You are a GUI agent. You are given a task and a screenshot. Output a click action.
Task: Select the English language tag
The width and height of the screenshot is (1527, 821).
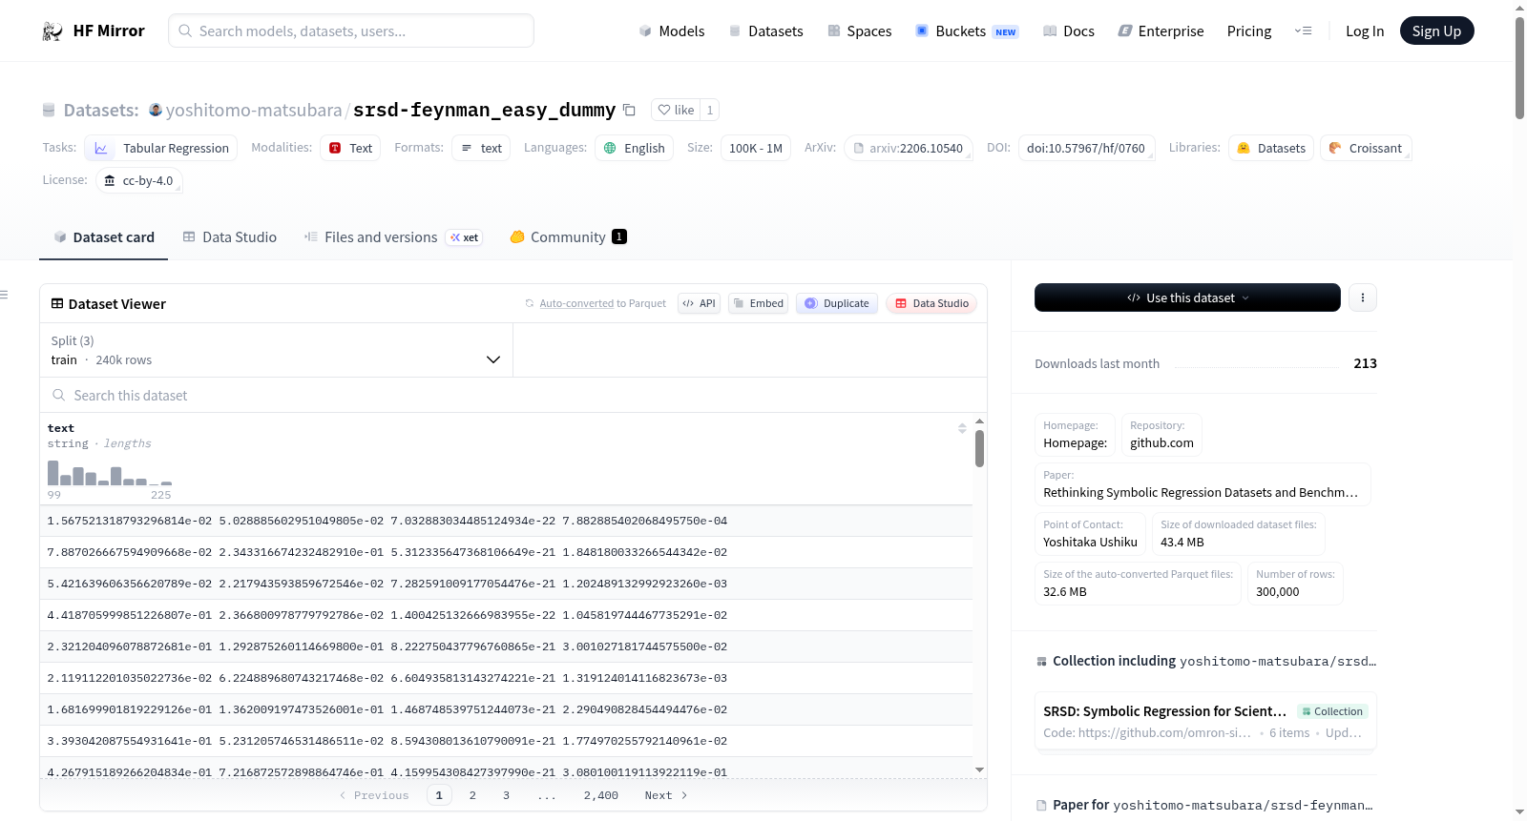(x=635, y=148)
